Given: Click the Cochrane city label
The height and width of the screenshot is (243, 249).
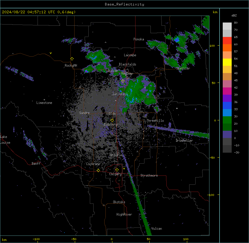Looking at the screenshot, I should (x=93, y=164).
